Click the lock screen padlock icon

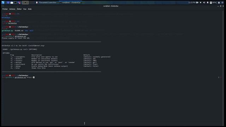[x=219, y=2]
